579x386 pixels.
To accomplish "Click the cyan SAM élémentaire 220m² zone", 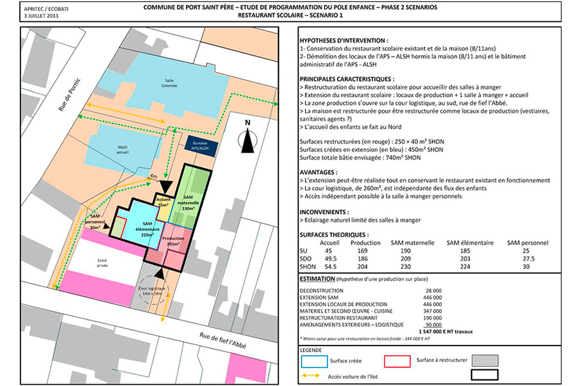I will [142, 223].
